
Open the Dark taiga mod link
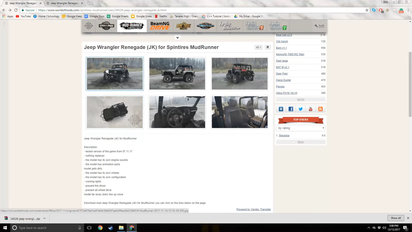(282, 61)
